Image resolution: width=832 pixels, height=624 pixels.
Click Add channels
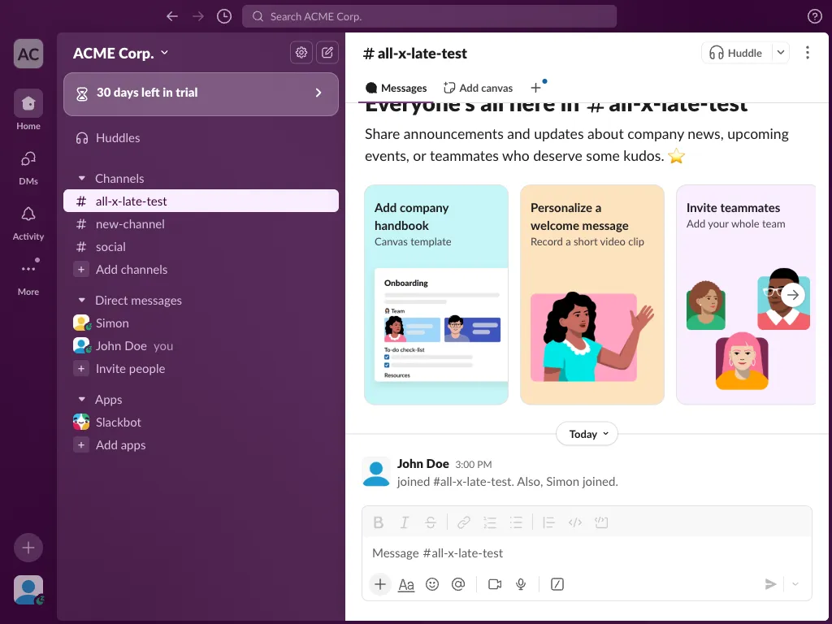point(201,270)
